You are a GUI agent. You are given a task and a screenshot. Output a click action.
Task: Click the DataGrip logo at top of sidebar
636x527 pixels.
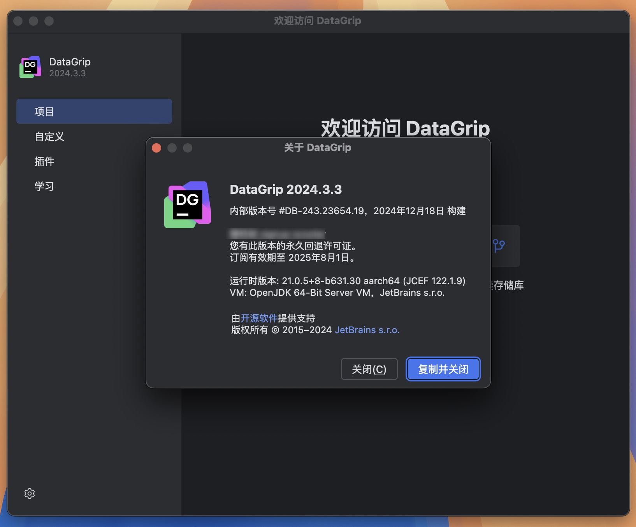30,67
